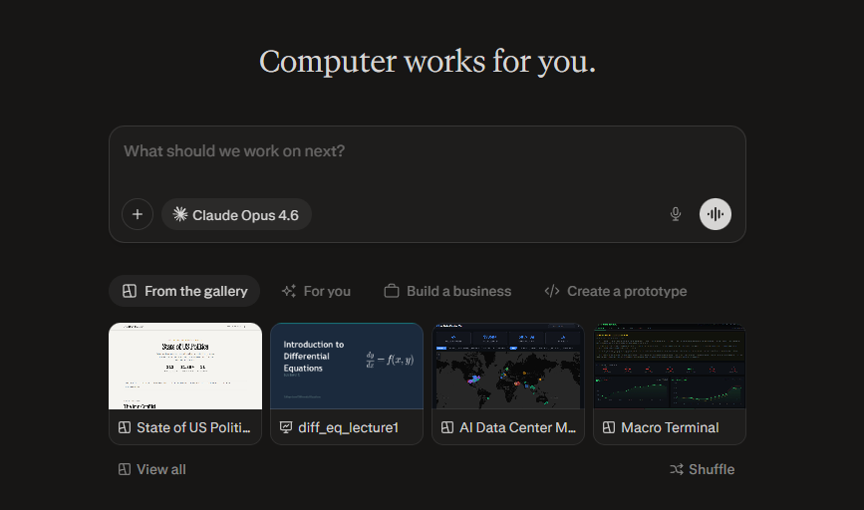Click the gallery icon beside View all
Image resolution: width=864 pixels, height=510 pixels.
point(125,469)
